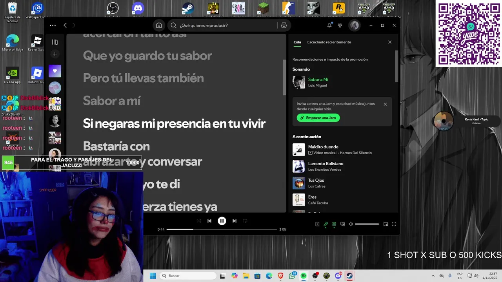This screenshot has width=502, height=282.
Task: Pause the current song
Action: coord(222,221)
